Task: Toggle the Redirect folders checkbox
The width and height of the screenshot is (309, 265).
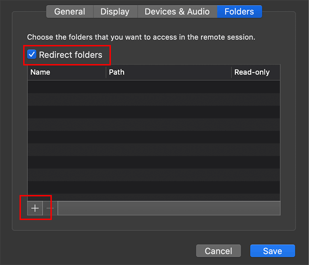Action: [32, 55]
